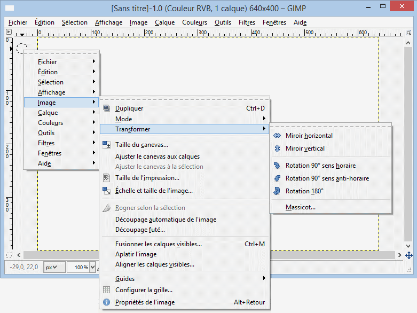The width and height of the screenshot is (417, 313).
Task: Select Miroir horizontal menu entry
Action: click(331, 136)
